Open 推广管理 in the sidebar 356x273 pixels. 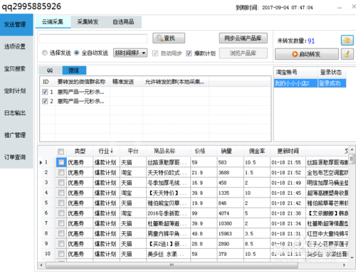pyautogui.click(x=15, y=135)
